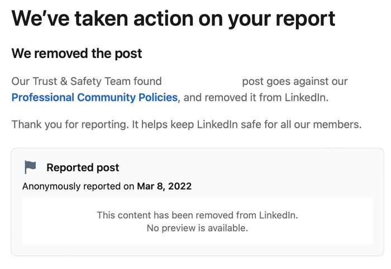This screenshot has height=269, width=391.
Task: Click the ", and removed it from LinkedIn." text
Action: coord(254,98)
